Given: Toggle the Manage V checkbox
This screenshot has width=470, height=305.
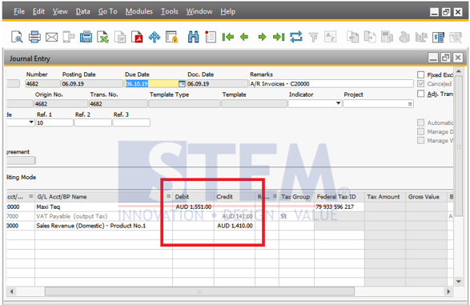Looking at the screenshot, I should tap(421, 141).
